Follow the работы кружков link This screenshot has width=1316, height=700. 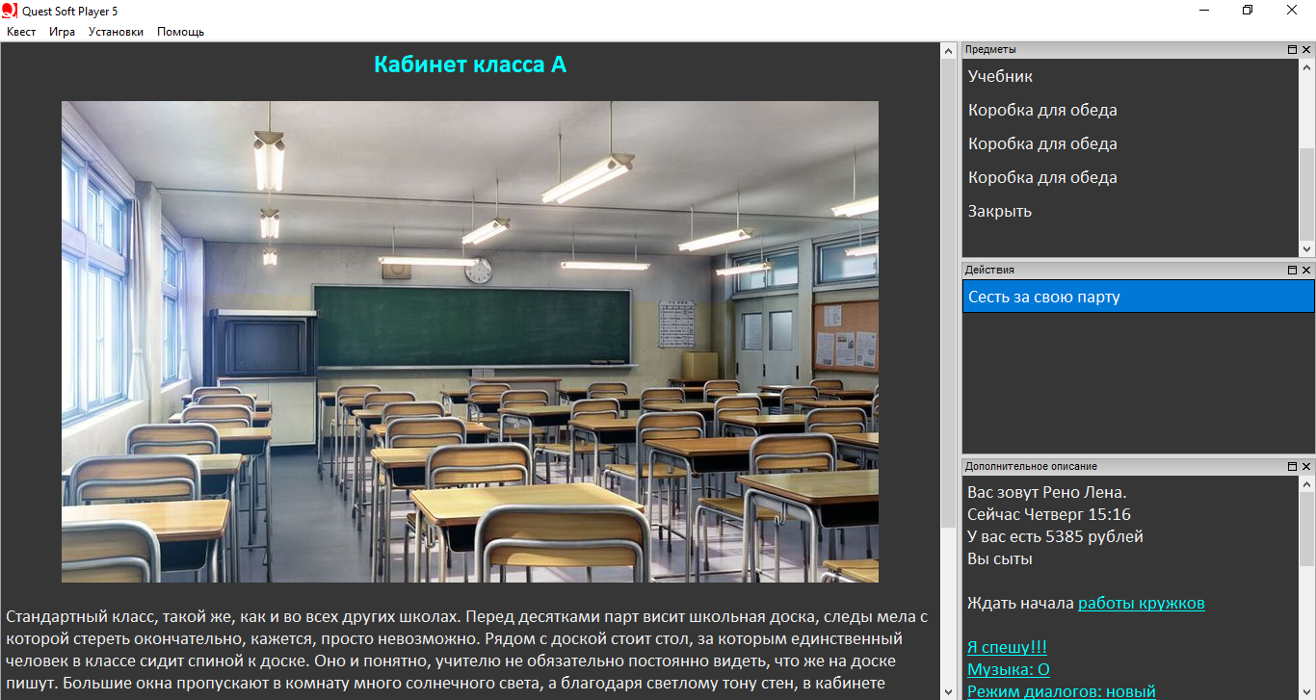(x=1141, y=603)
